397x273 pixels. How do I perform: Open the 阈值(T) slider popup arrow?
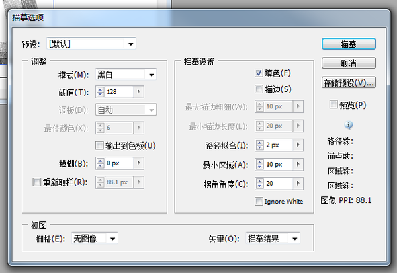tap(138, 92)
